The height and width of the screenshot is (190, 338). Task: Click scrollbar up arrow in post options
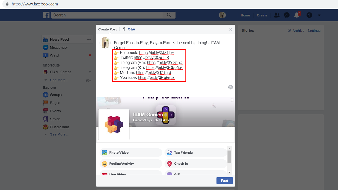pos(229,148)
